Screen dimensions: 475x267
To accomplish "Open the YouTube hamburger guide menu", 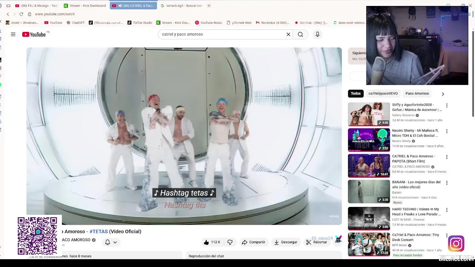I will (13, 34).
